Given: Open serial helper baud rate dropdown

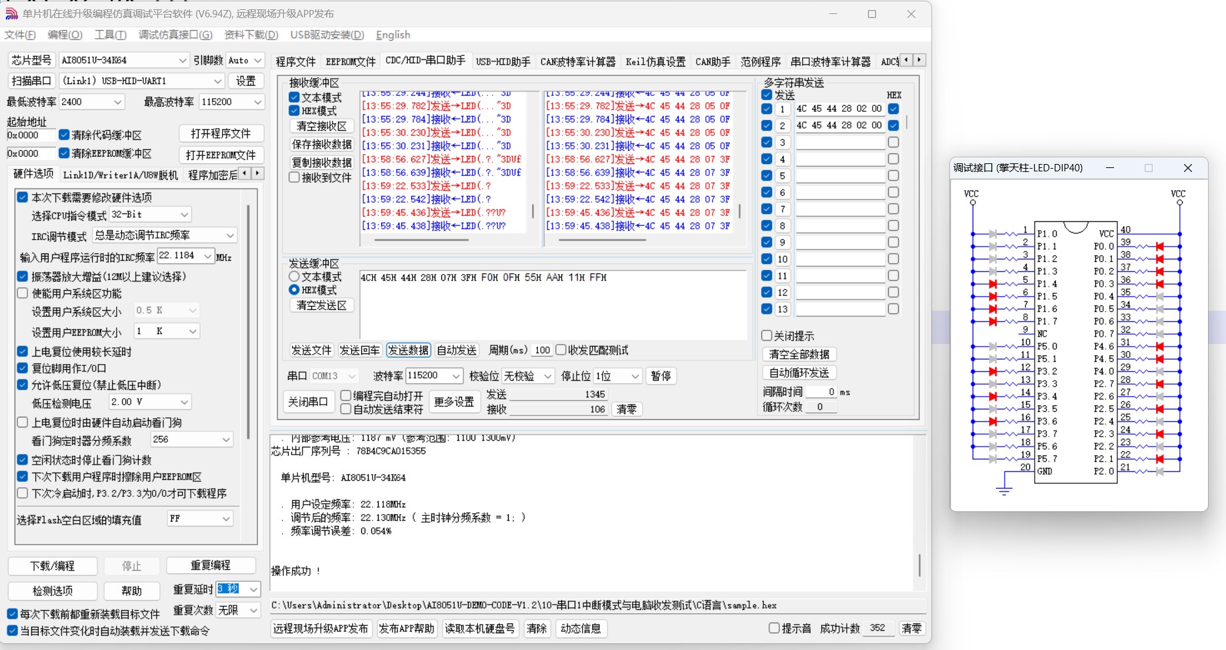Looking at the screenshot, I should (435, 376).
